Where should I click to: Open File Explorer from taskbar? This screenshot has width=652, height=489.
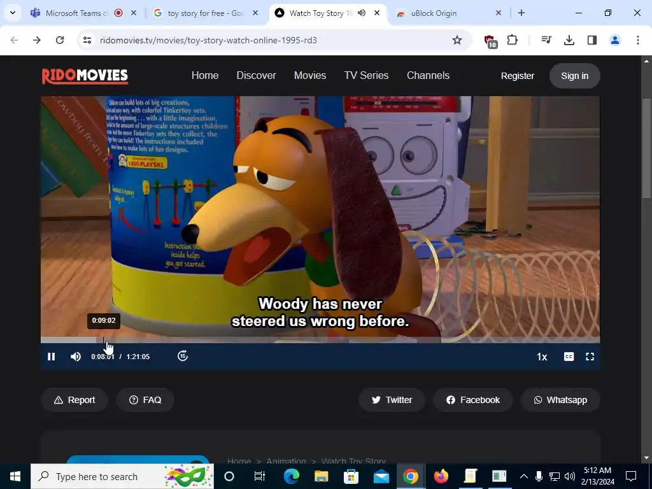click(x=321, y=476)
